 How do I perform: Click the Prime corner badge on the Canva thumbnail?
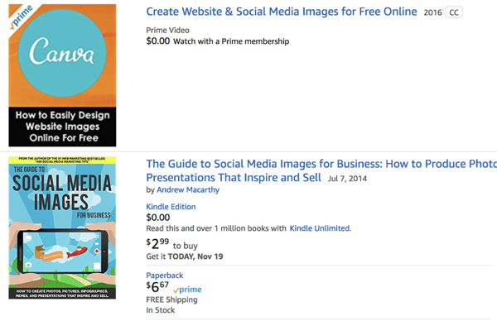(x=22, y=17)
